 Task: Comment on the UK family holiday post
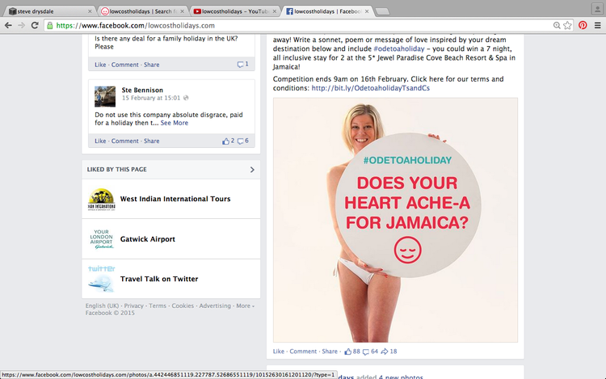coord(124,65)
